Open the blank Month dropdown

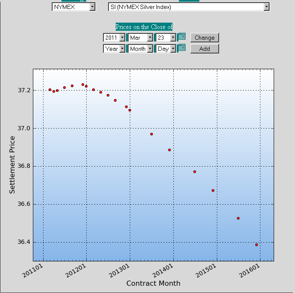(x=140, y=49)
